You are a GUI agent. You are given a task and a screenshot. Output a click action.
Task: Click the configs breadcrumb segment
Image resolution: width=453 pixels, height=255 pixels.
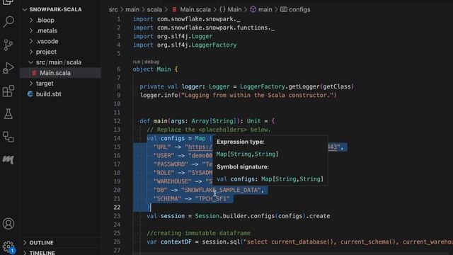tap(299, 9)
